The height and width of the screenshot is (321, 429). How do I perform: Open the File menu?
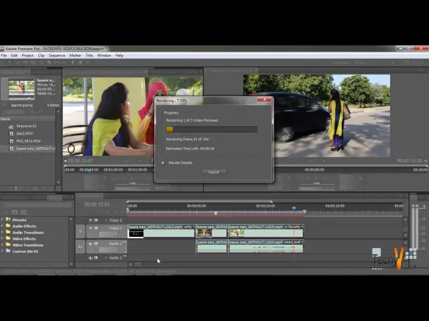[x=4, y=56]
